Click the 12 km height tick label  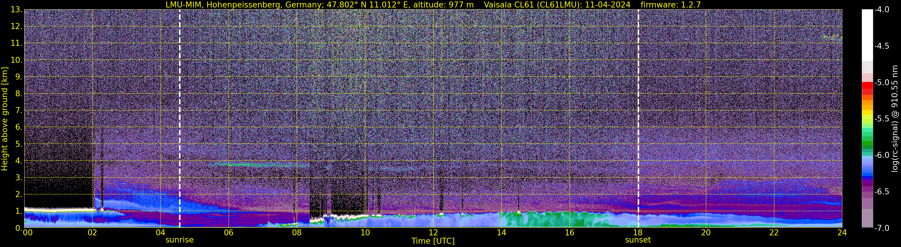coord(16,27)
